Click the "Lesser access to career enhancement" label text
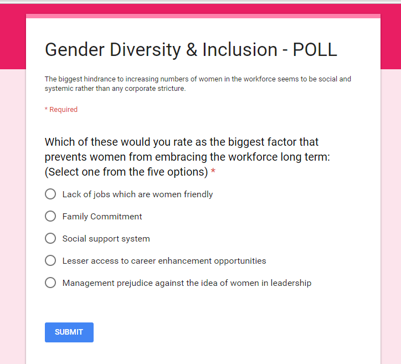 pyautogui.click(x=164, y=261)
